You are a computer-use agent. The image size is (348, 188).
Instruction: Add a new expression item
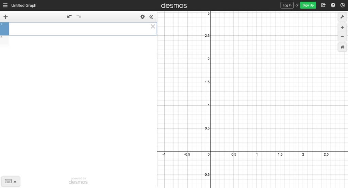tap(5, 17)
